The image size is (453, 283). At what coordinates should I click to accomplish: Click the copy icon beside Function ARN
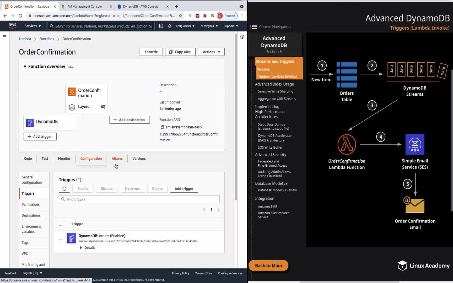[162, 127]
